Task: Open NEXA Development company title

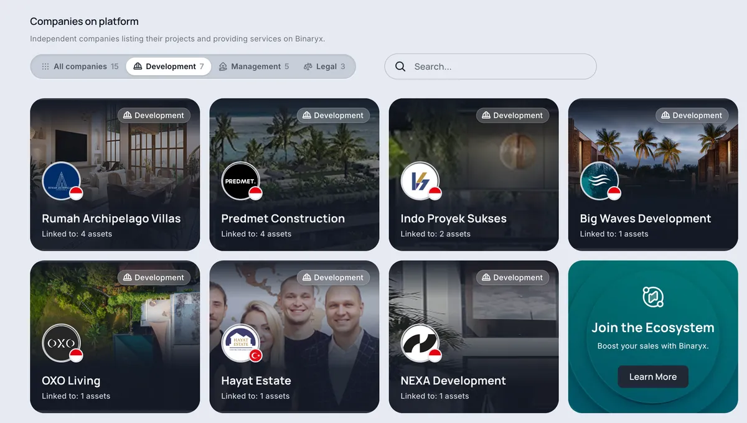Action: (453, 381)
